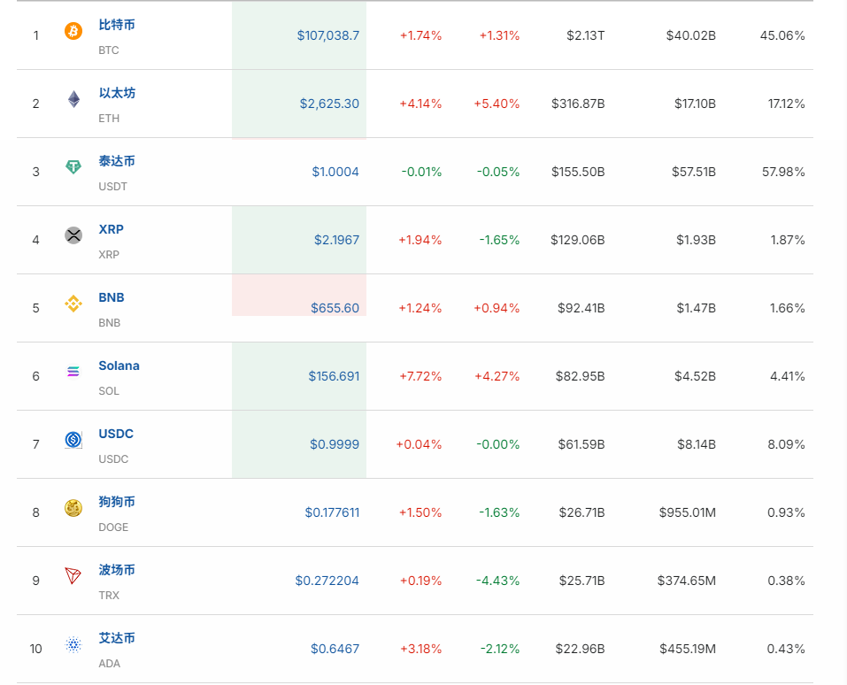
Task: Click the TRON TRX icon
Action: (73, 576)
